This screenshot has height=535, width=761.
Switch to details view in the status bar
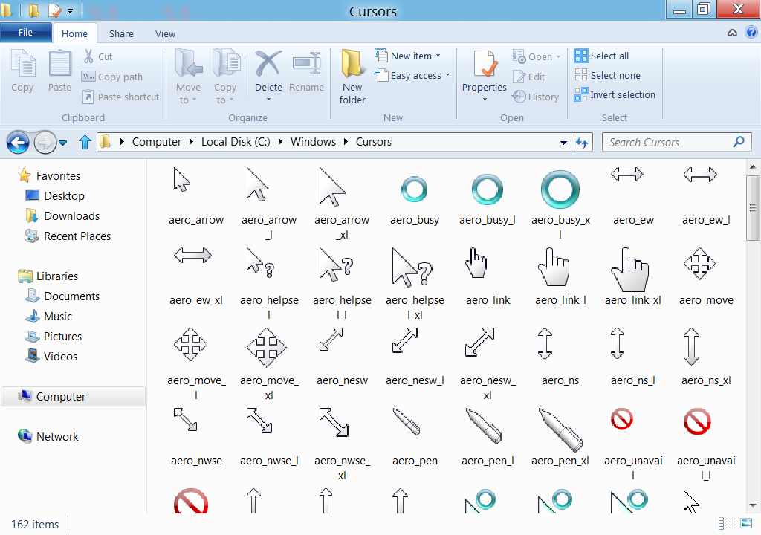[725, 523]
